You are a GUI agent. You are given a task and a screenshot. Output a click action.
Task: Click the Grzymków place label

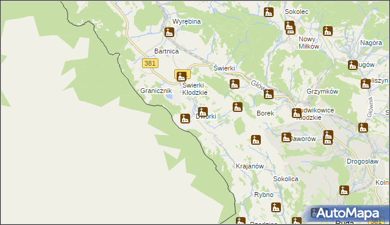pyautogui.click(x=322, y=92)
